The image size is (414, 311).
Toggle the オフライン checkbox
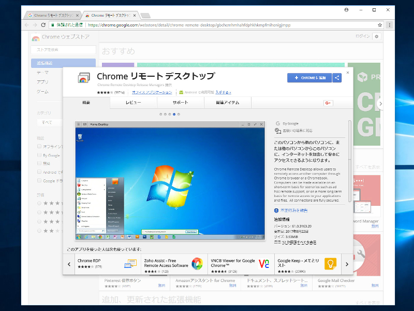(39, 146)
